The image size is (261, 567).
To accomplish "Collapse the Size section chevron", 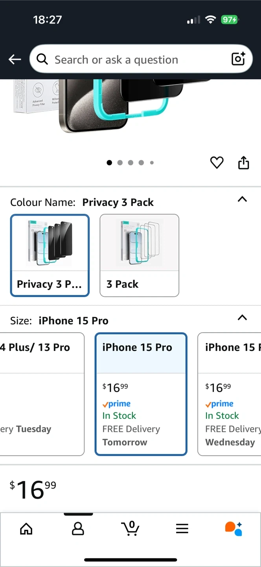I will pos(243,318).
